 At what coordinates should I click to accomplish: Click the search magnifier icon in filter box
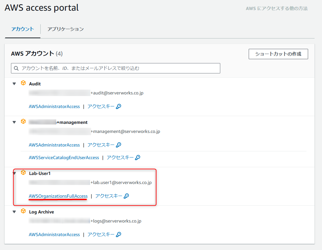[16, 68]
